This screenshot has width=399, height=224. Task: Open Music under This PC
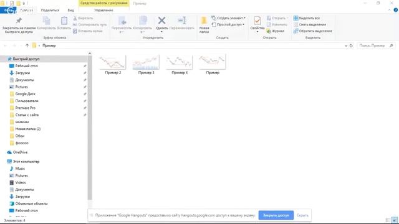click(17, 169)
